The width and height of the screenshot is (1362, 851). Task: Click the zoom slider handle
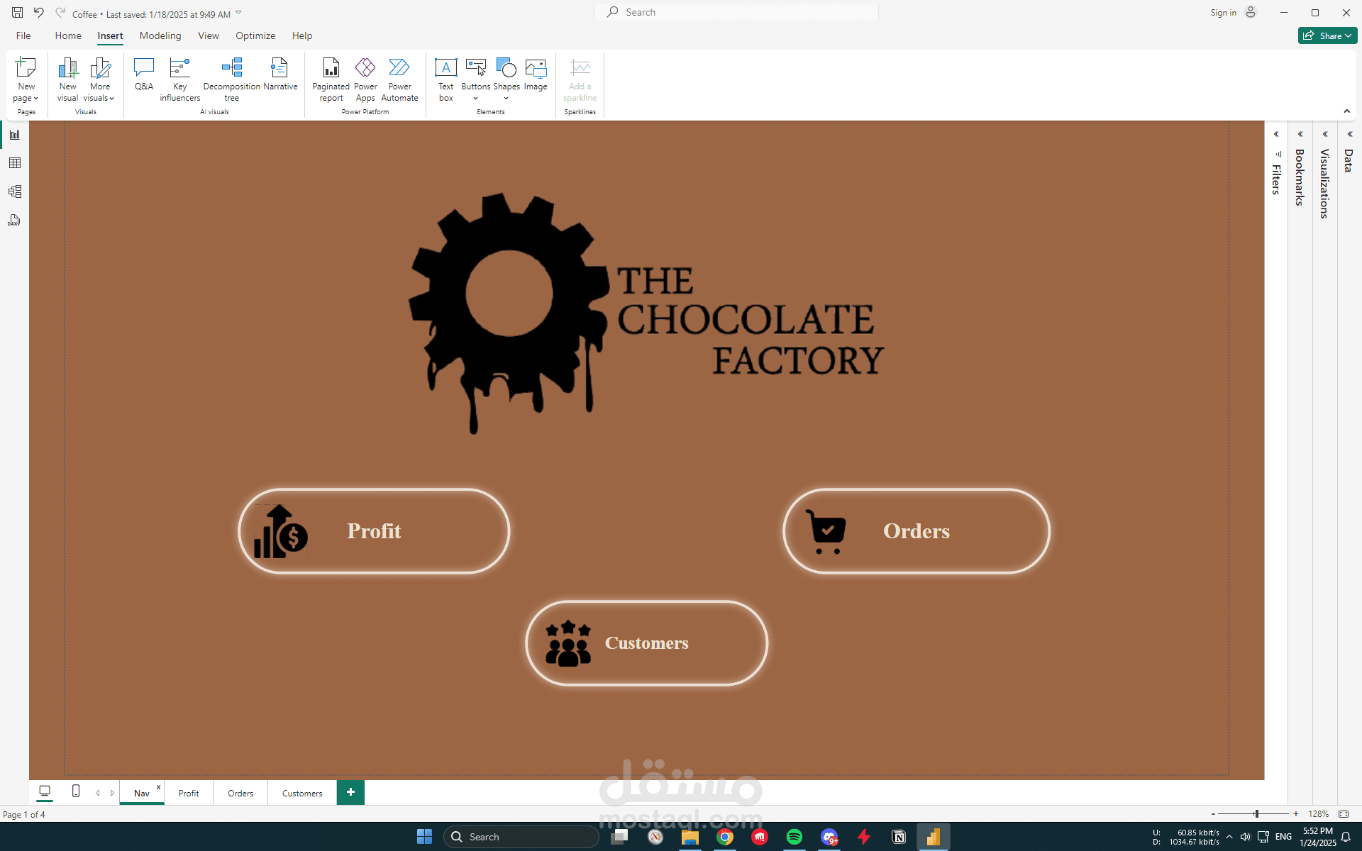1256,814
